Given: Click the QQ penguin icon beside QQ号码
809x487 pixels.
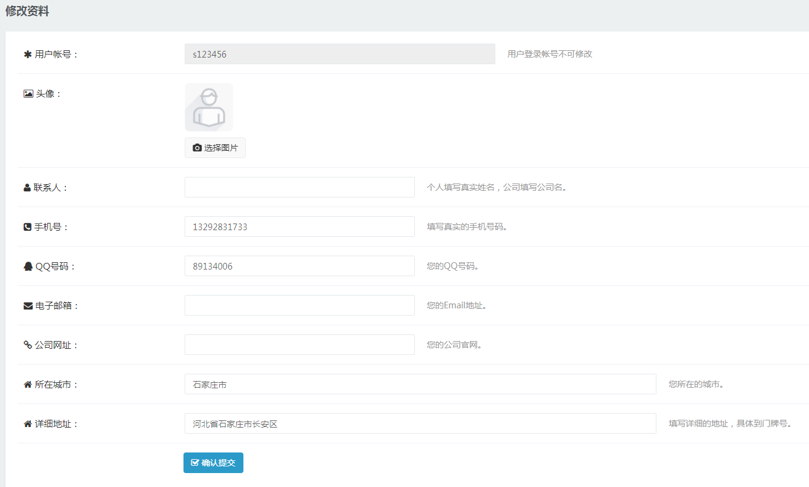Looking at the screenshot, I should pos(28,267).
